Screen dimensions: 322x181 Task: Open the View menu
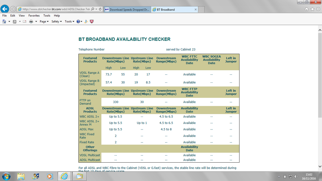22,15
